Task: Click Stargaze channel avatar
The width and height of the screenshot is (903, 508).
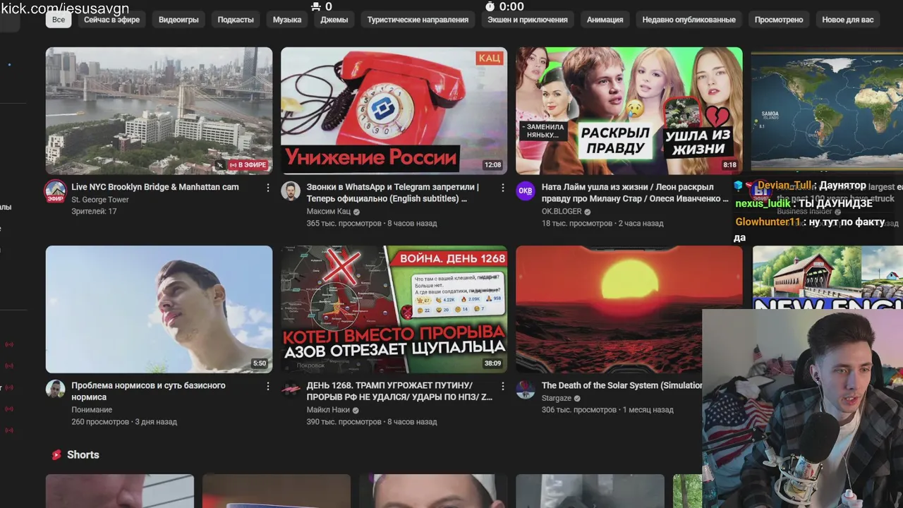Action: point(526,389)
